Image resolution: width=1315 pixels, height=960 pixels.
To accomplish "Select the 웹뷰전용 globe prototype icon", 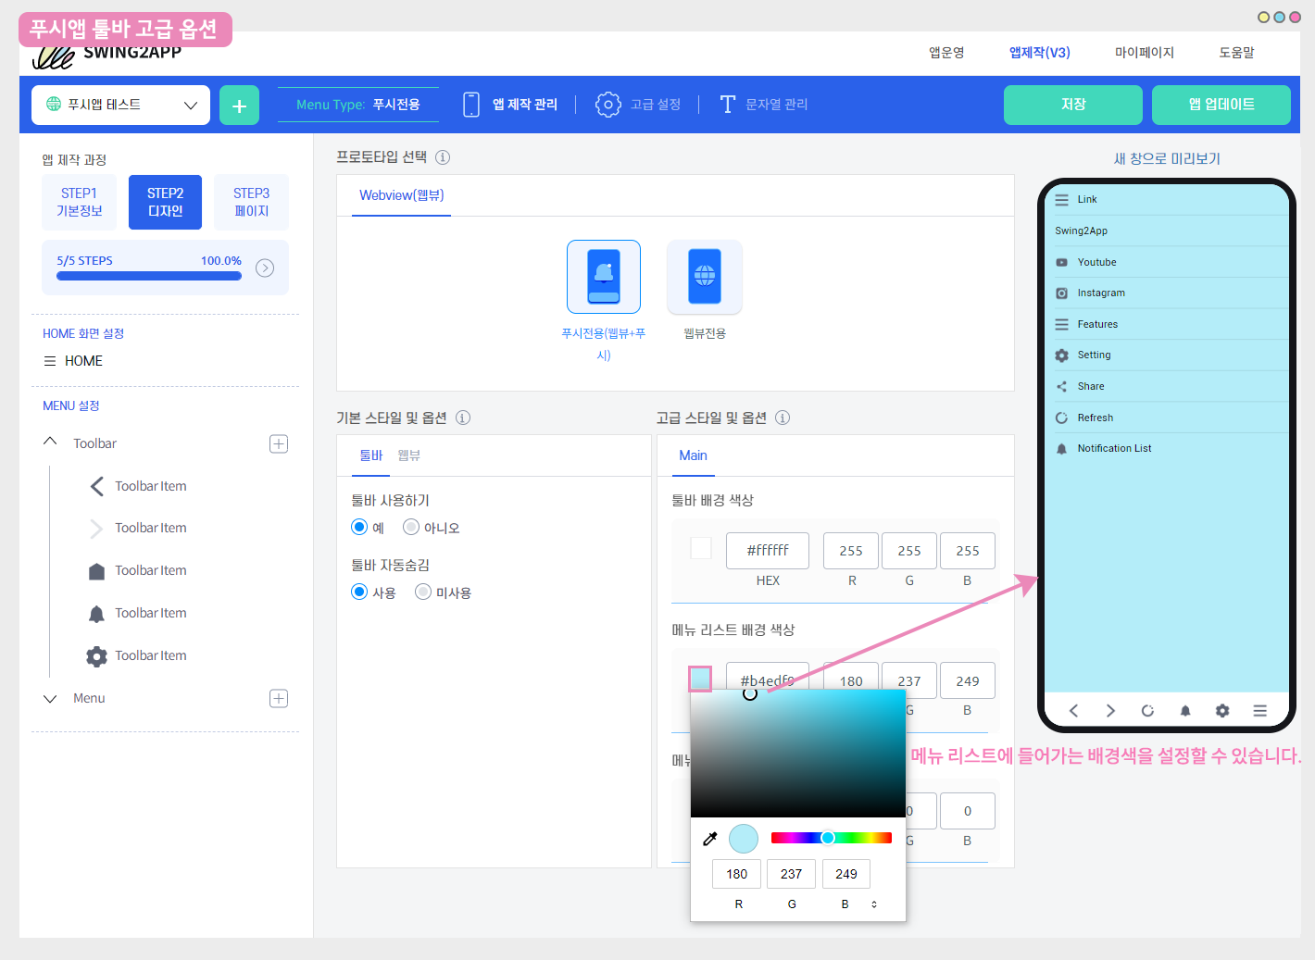I will tap(705, 277).
